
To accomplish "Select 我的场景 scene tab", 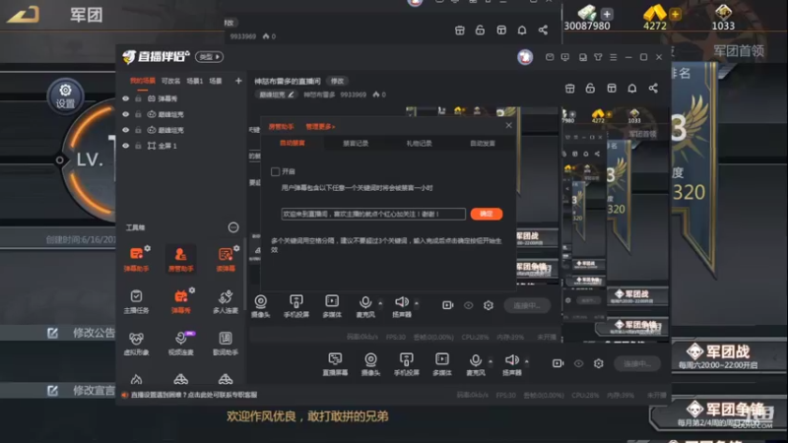I will point(143,81).
